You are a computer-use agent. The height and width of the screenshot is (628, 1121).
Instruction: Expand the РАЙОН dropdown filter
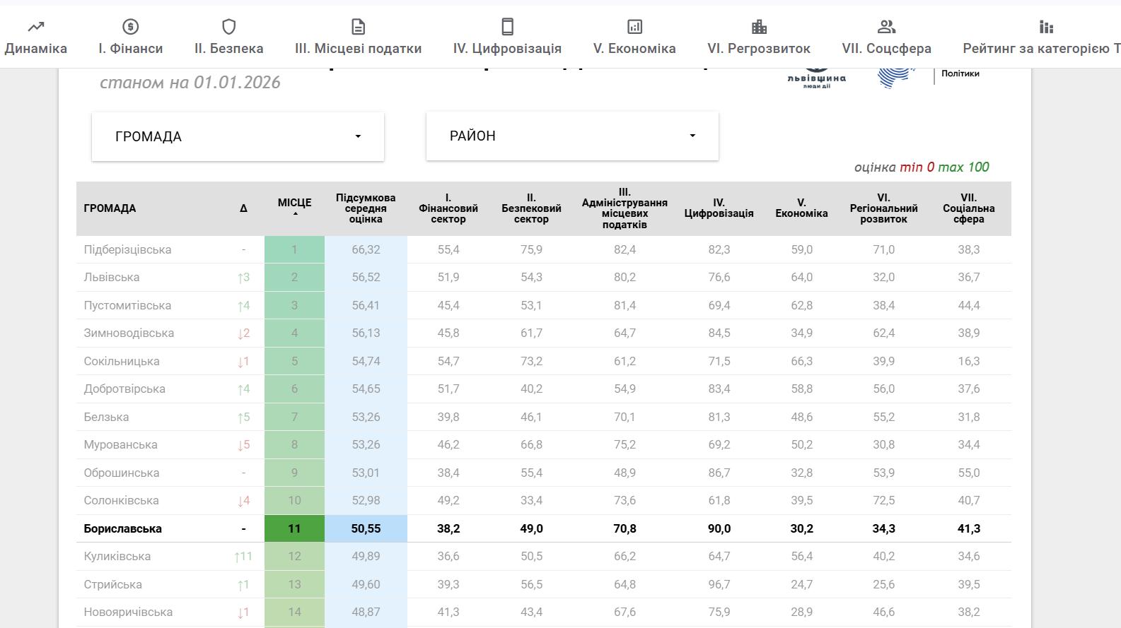[x=572, y=136]
